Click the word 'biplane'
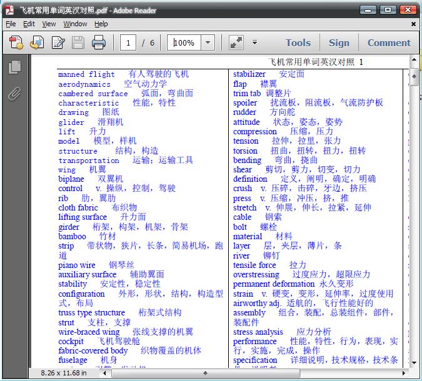This screenshot has height=381, width=422. pos(71,179)
